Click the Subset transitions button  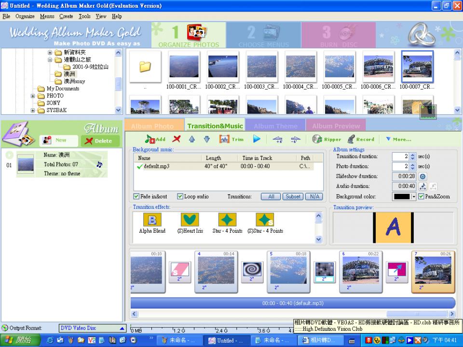[x=293, y=197]
